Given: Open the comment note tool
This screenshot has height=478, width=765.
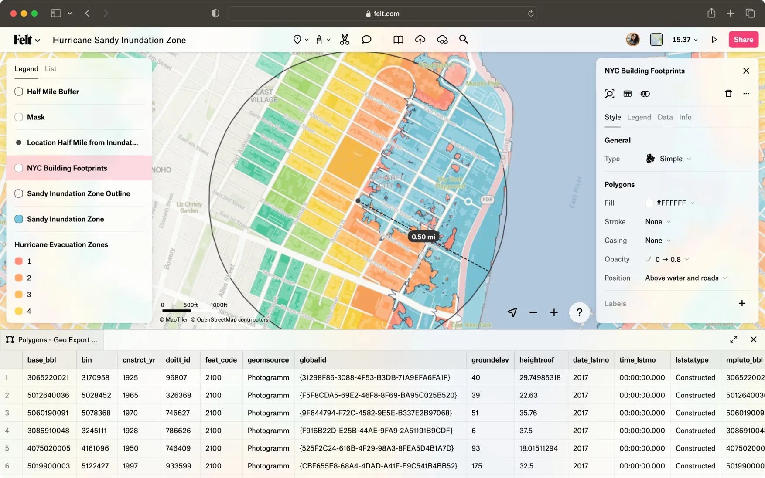Looking at the screenshot, I should [x=366, y=40].
